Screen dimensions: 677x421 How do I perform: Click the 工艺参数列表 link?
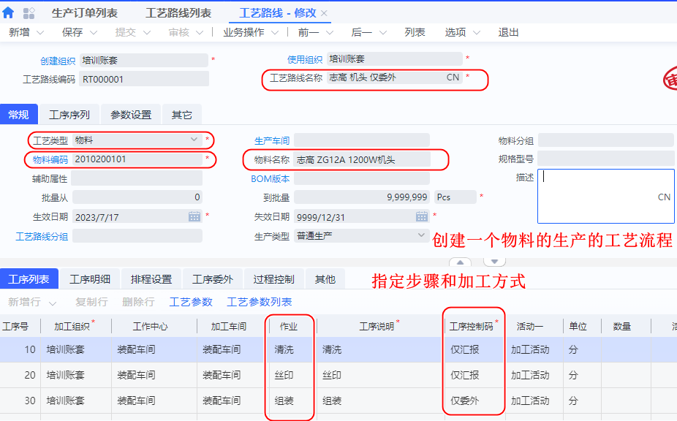[260, 302]
